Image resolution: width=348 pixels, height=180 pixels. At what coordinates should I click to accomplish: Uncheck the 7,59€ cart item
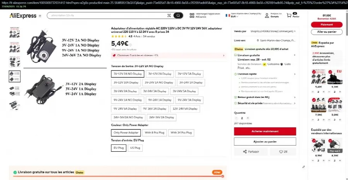click(314, 100)
